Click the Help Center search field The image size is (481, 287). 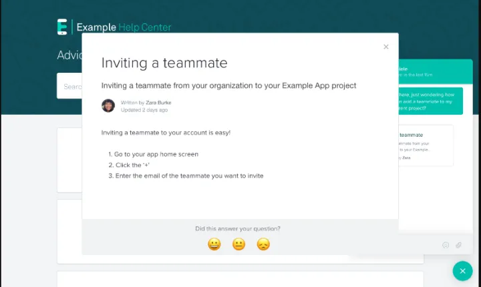click(69, 86)
